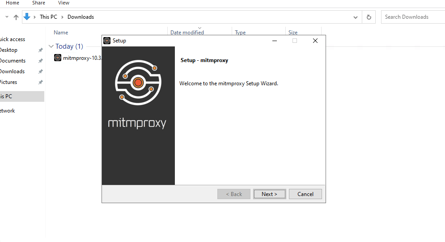Minimize the Setup window
Image resolution: width=445 pixels, height=242 pixels.
point(275,41)
